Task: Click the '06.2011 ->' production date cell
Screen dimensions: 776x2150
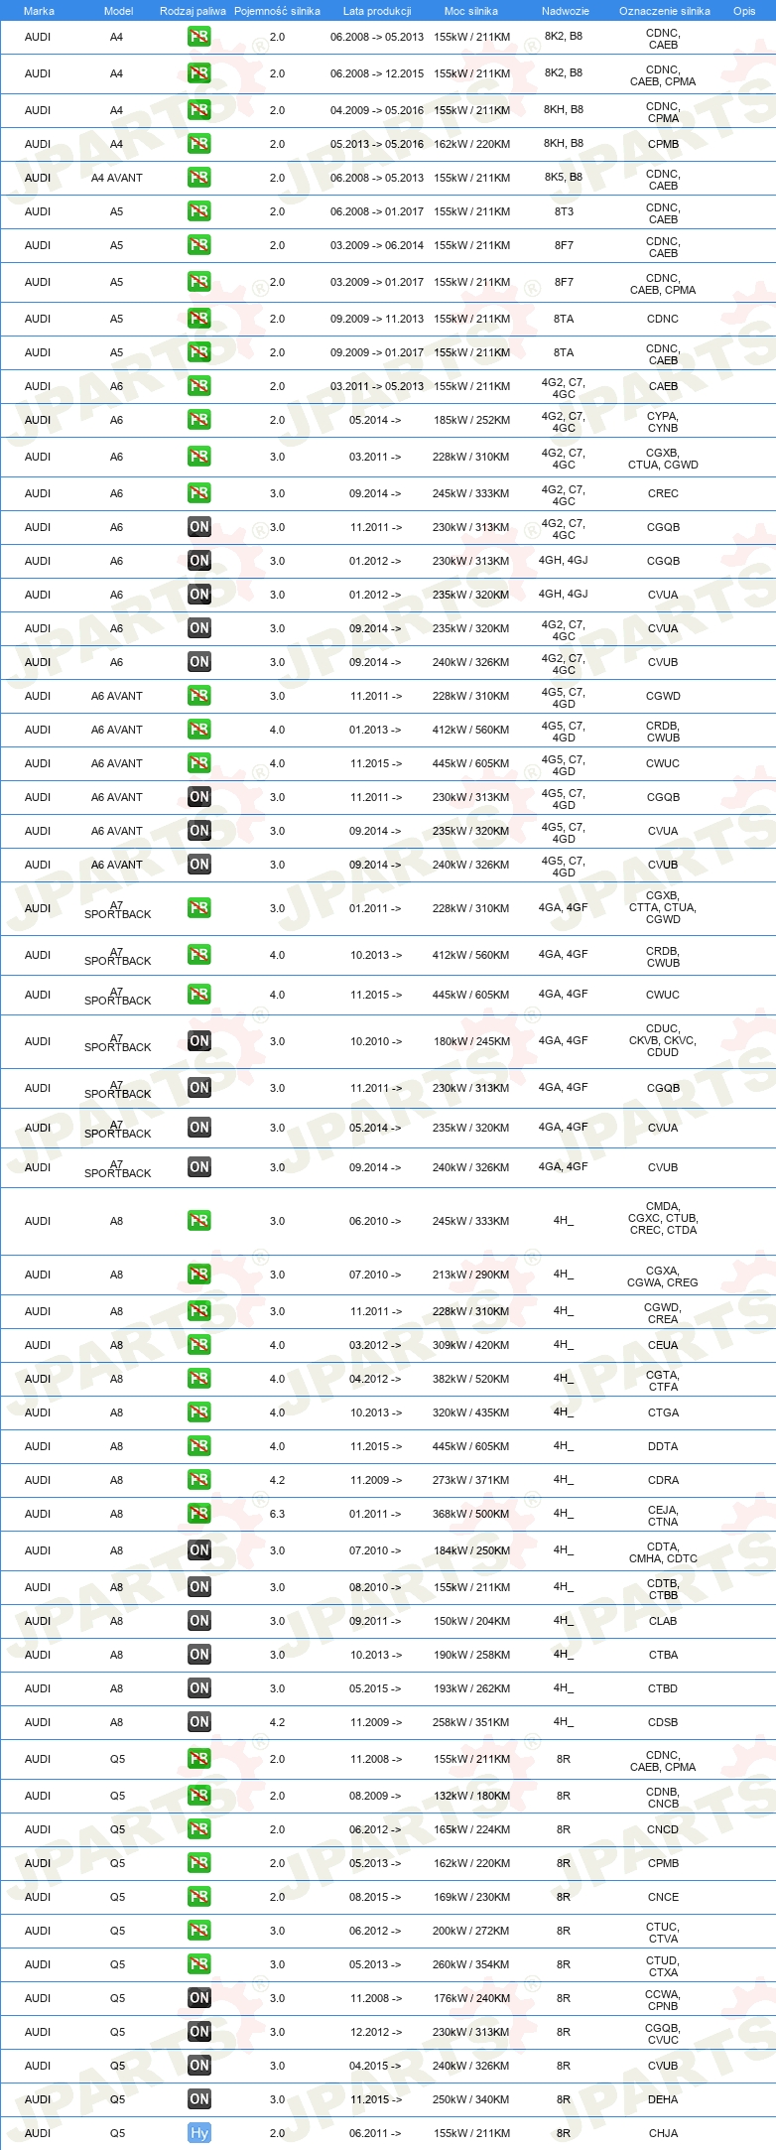Action: click(375, 2133)
